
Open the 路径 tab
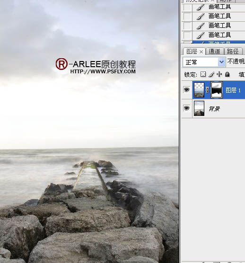click(233, 52)
